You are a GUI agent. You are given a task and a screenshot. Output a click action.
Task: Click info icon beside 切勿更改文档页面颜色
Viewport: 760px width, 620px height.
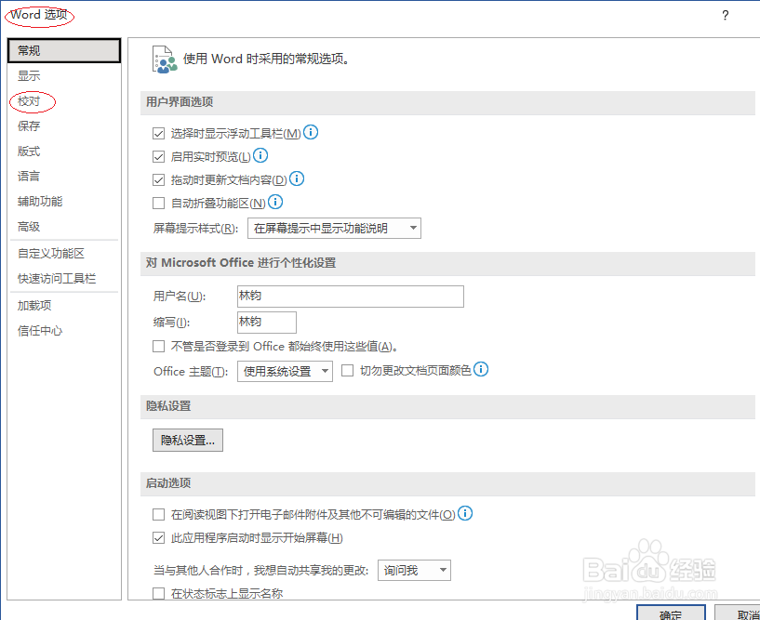[481, 369]
